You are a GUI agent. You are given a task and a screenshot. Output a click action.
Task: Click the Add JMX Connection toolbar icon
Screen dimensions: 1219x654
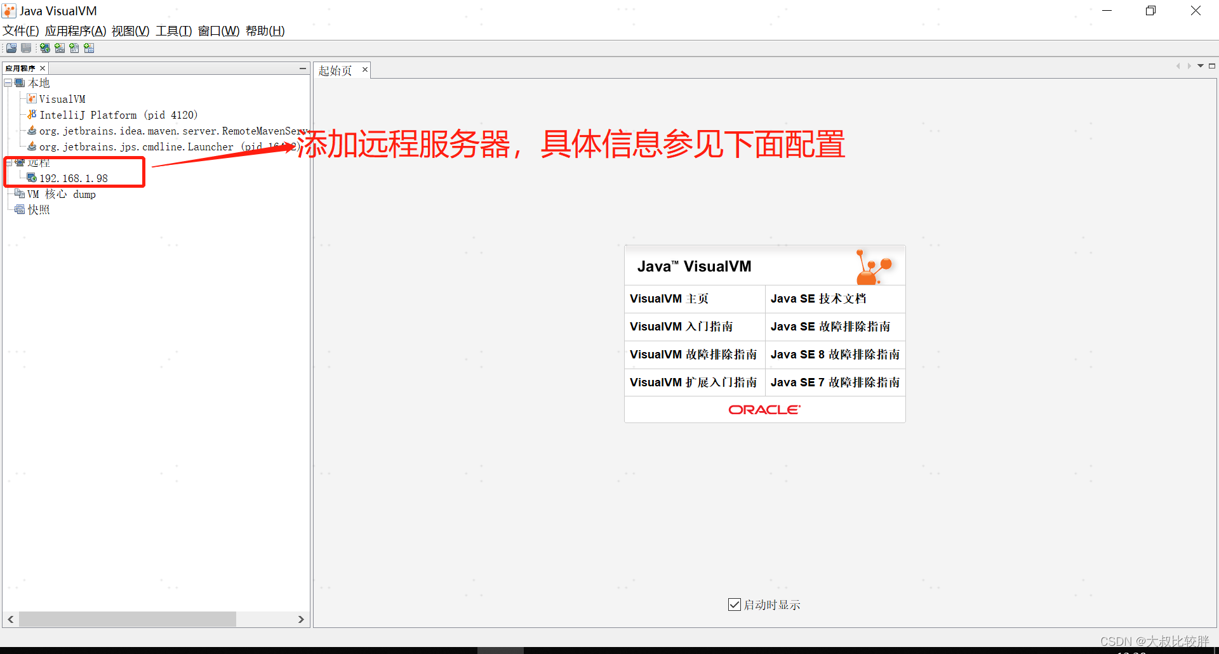click(60, 48)
